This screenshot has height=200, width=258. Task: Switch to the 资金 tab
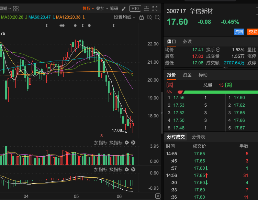(187, 75)
